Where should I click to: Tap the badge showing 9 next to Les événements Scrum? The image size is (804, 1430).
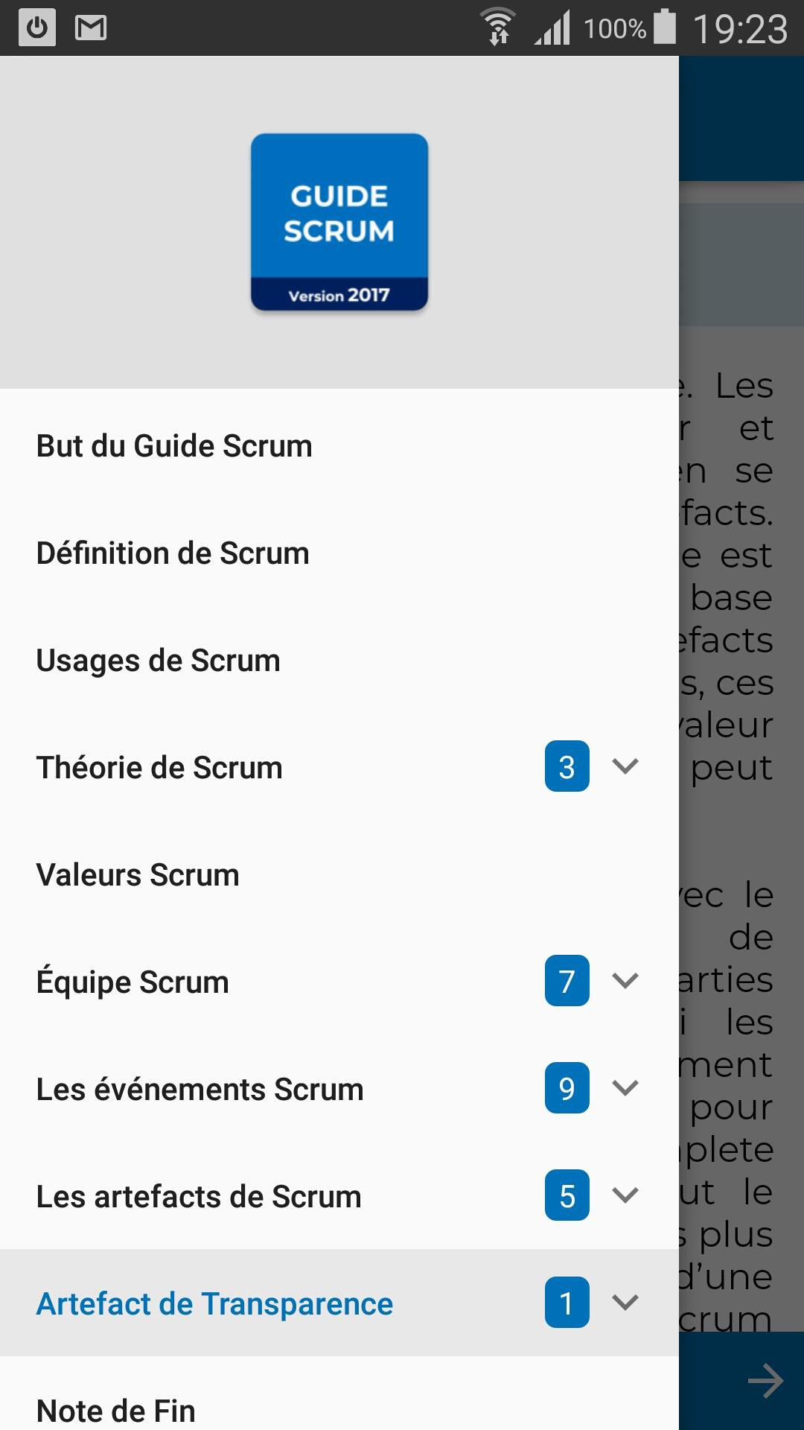click(566, 1089)
